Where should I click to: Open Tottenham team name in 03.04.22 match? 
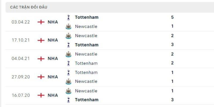(87, 17)
